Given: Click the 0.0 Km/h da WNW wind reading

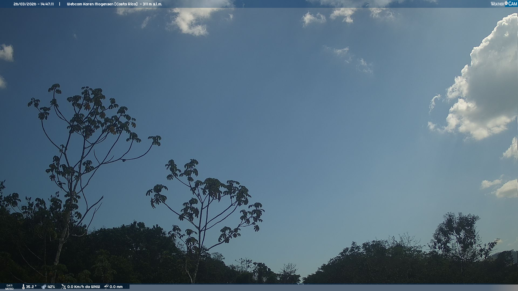Looking at the screenshot, I should [83, 287].
